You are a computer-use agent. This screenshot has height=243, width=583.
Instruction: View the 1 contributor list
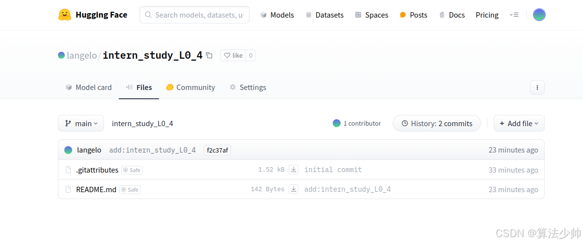[x=357, y=123]
